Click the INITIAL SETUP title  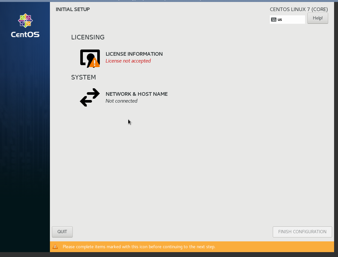[73, 9]
